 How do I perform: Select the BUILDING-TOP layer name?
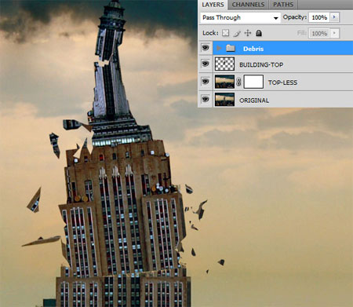click(x=261, y=64)
